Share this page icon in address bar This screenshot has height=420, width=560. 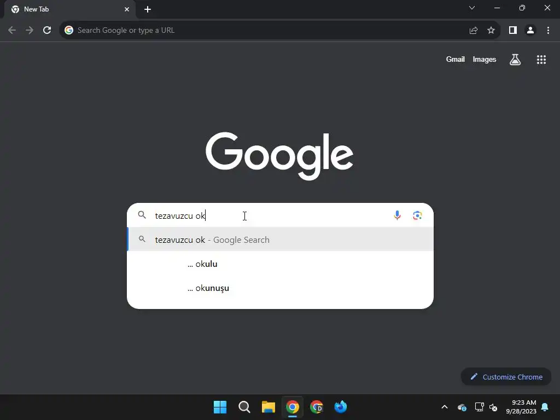point(474,31)
